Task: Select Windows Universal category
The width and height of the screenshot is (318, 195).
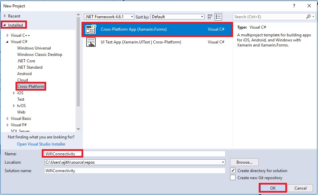Action: tap(34, 48)
